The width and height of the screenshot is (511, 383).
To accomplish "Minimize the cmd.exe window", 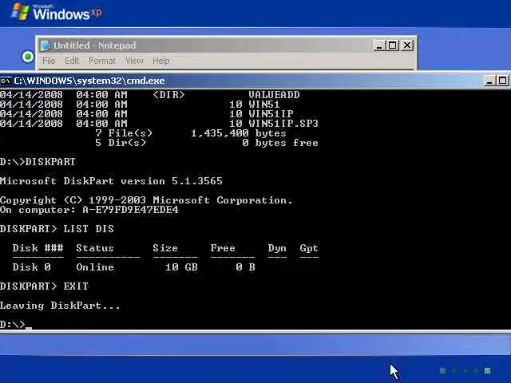I will tap(489, 81).
